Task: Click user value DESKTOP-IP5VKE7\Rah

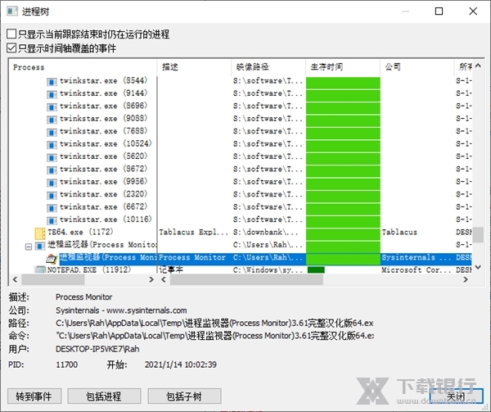Action: click(97, 349)
